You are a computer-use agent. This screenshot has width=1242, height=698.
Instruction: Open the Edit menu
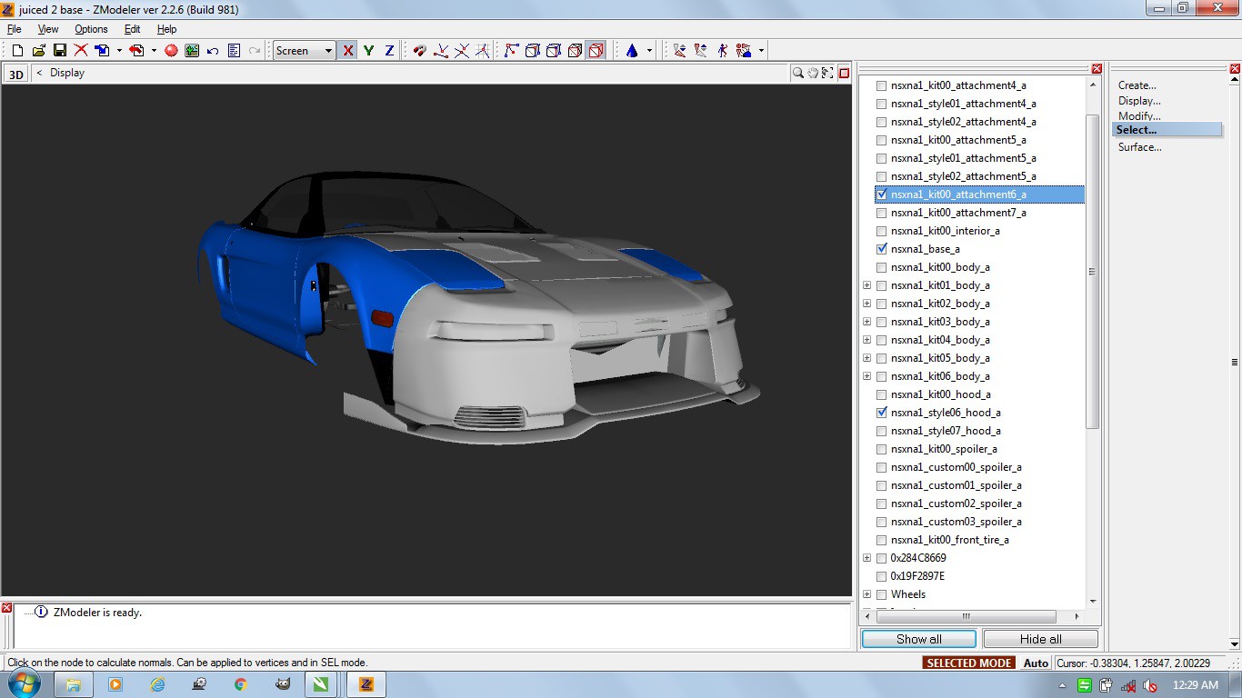[133, 29]
